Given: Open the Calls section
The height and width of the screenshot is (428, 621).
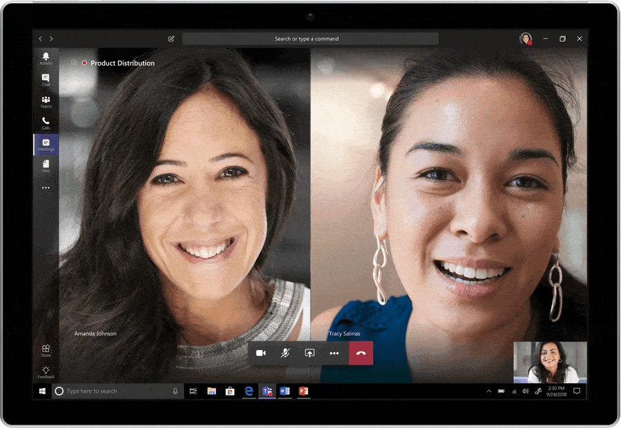Looking at the screenshot, I should tap(46, 123).
